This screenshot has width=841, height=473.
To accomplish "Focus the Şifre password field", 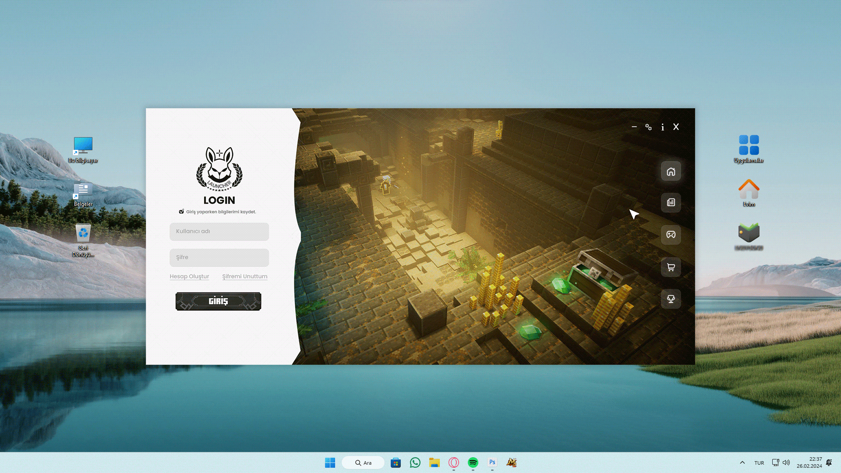I will pos(219,258).
